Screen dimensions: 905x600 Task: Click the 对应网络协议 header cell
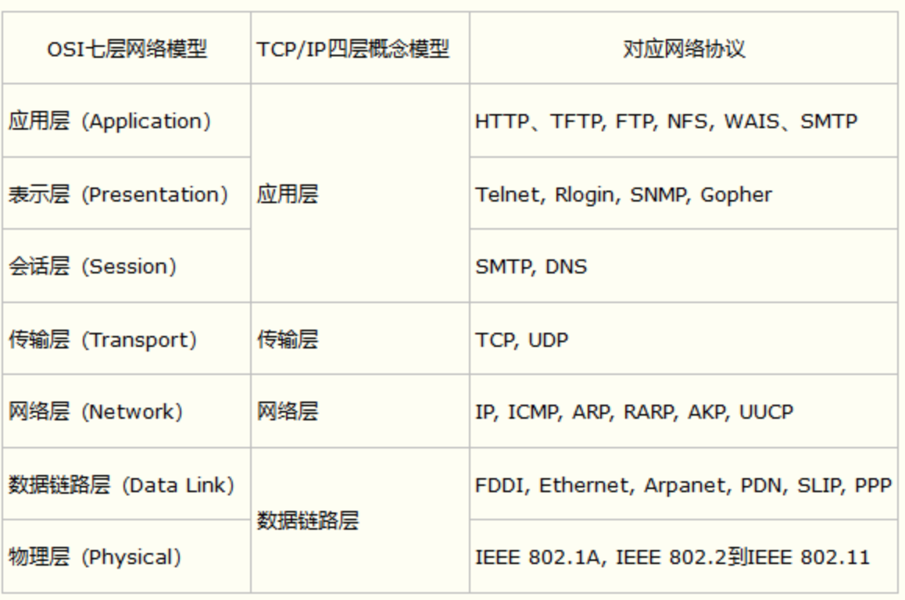click(684, 49)
